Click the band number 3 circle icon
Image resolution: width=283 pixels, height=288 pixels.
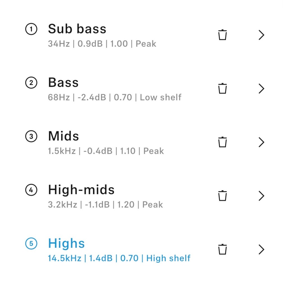point(31,137)
